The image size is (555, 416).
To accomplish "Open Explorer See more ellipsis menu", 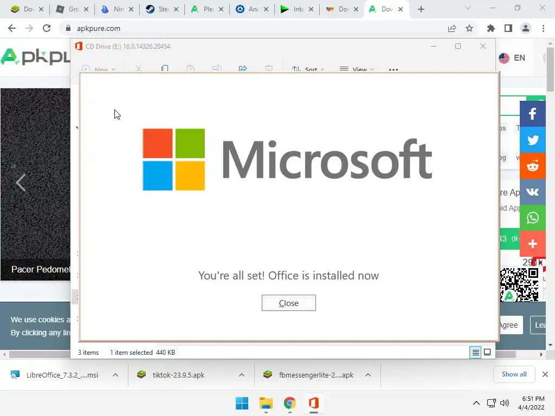I will pos(393,69).
